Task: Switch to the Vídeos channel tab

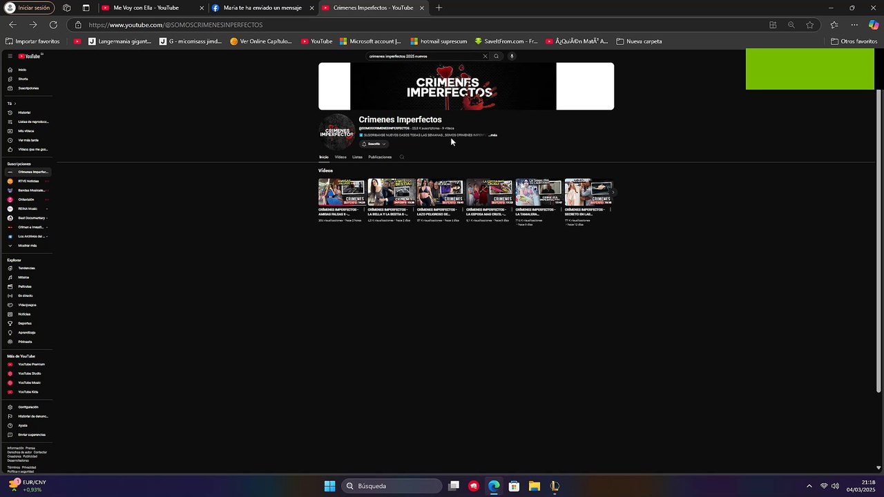Action: coord(340,157)
